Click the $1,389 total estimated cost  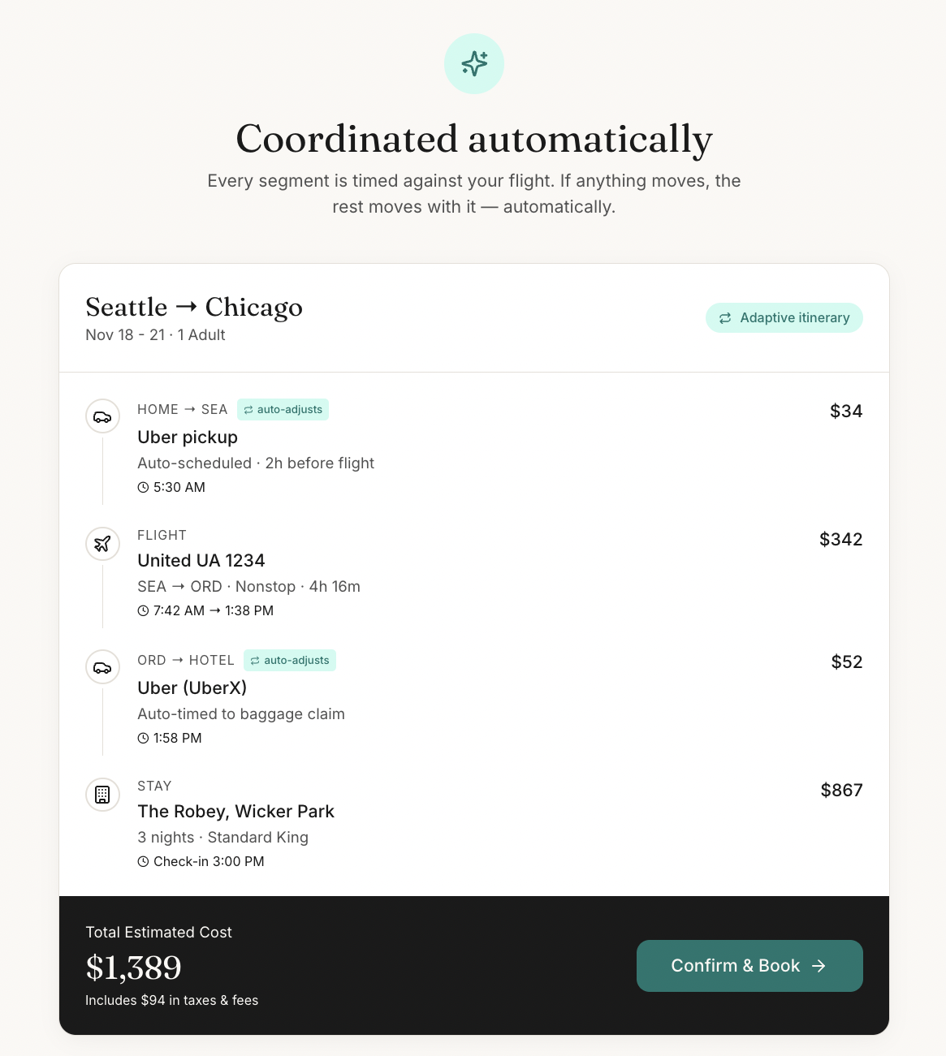coord(134,968)
